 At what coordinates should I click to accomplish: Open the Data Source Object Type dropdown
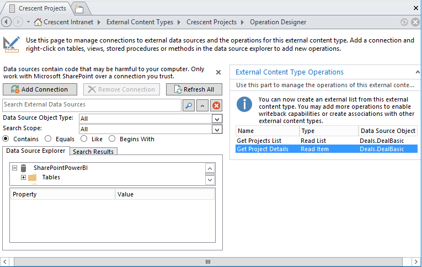(217, 119)
